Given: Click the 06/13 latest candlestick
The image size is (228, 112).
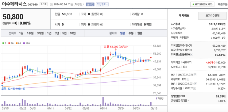Looking at the screenshot, I should [151, 56].
